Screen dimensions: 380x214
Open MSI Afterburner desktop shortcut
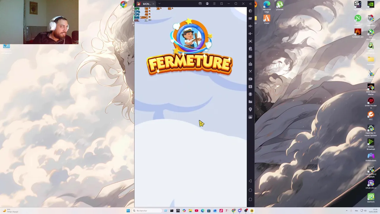click(x=371, y=34)
